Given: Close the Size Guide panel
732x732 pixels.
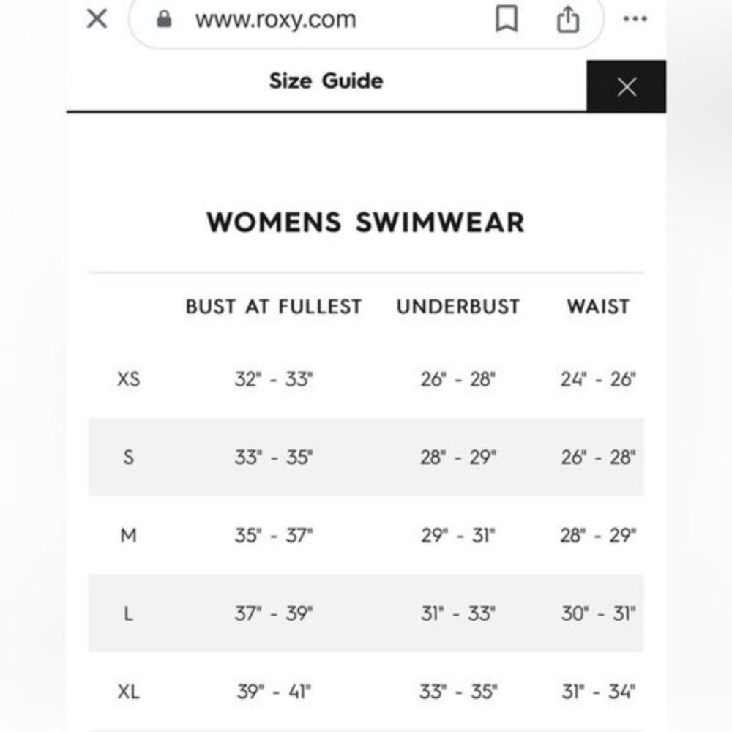Looking at the screenshot, I should (626, 87).
